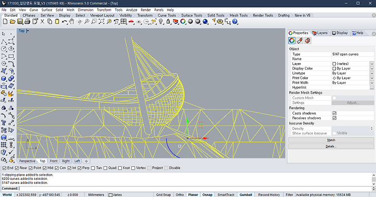
Task: Open the Print Width dropdown
Action: [x=372, y=83]
